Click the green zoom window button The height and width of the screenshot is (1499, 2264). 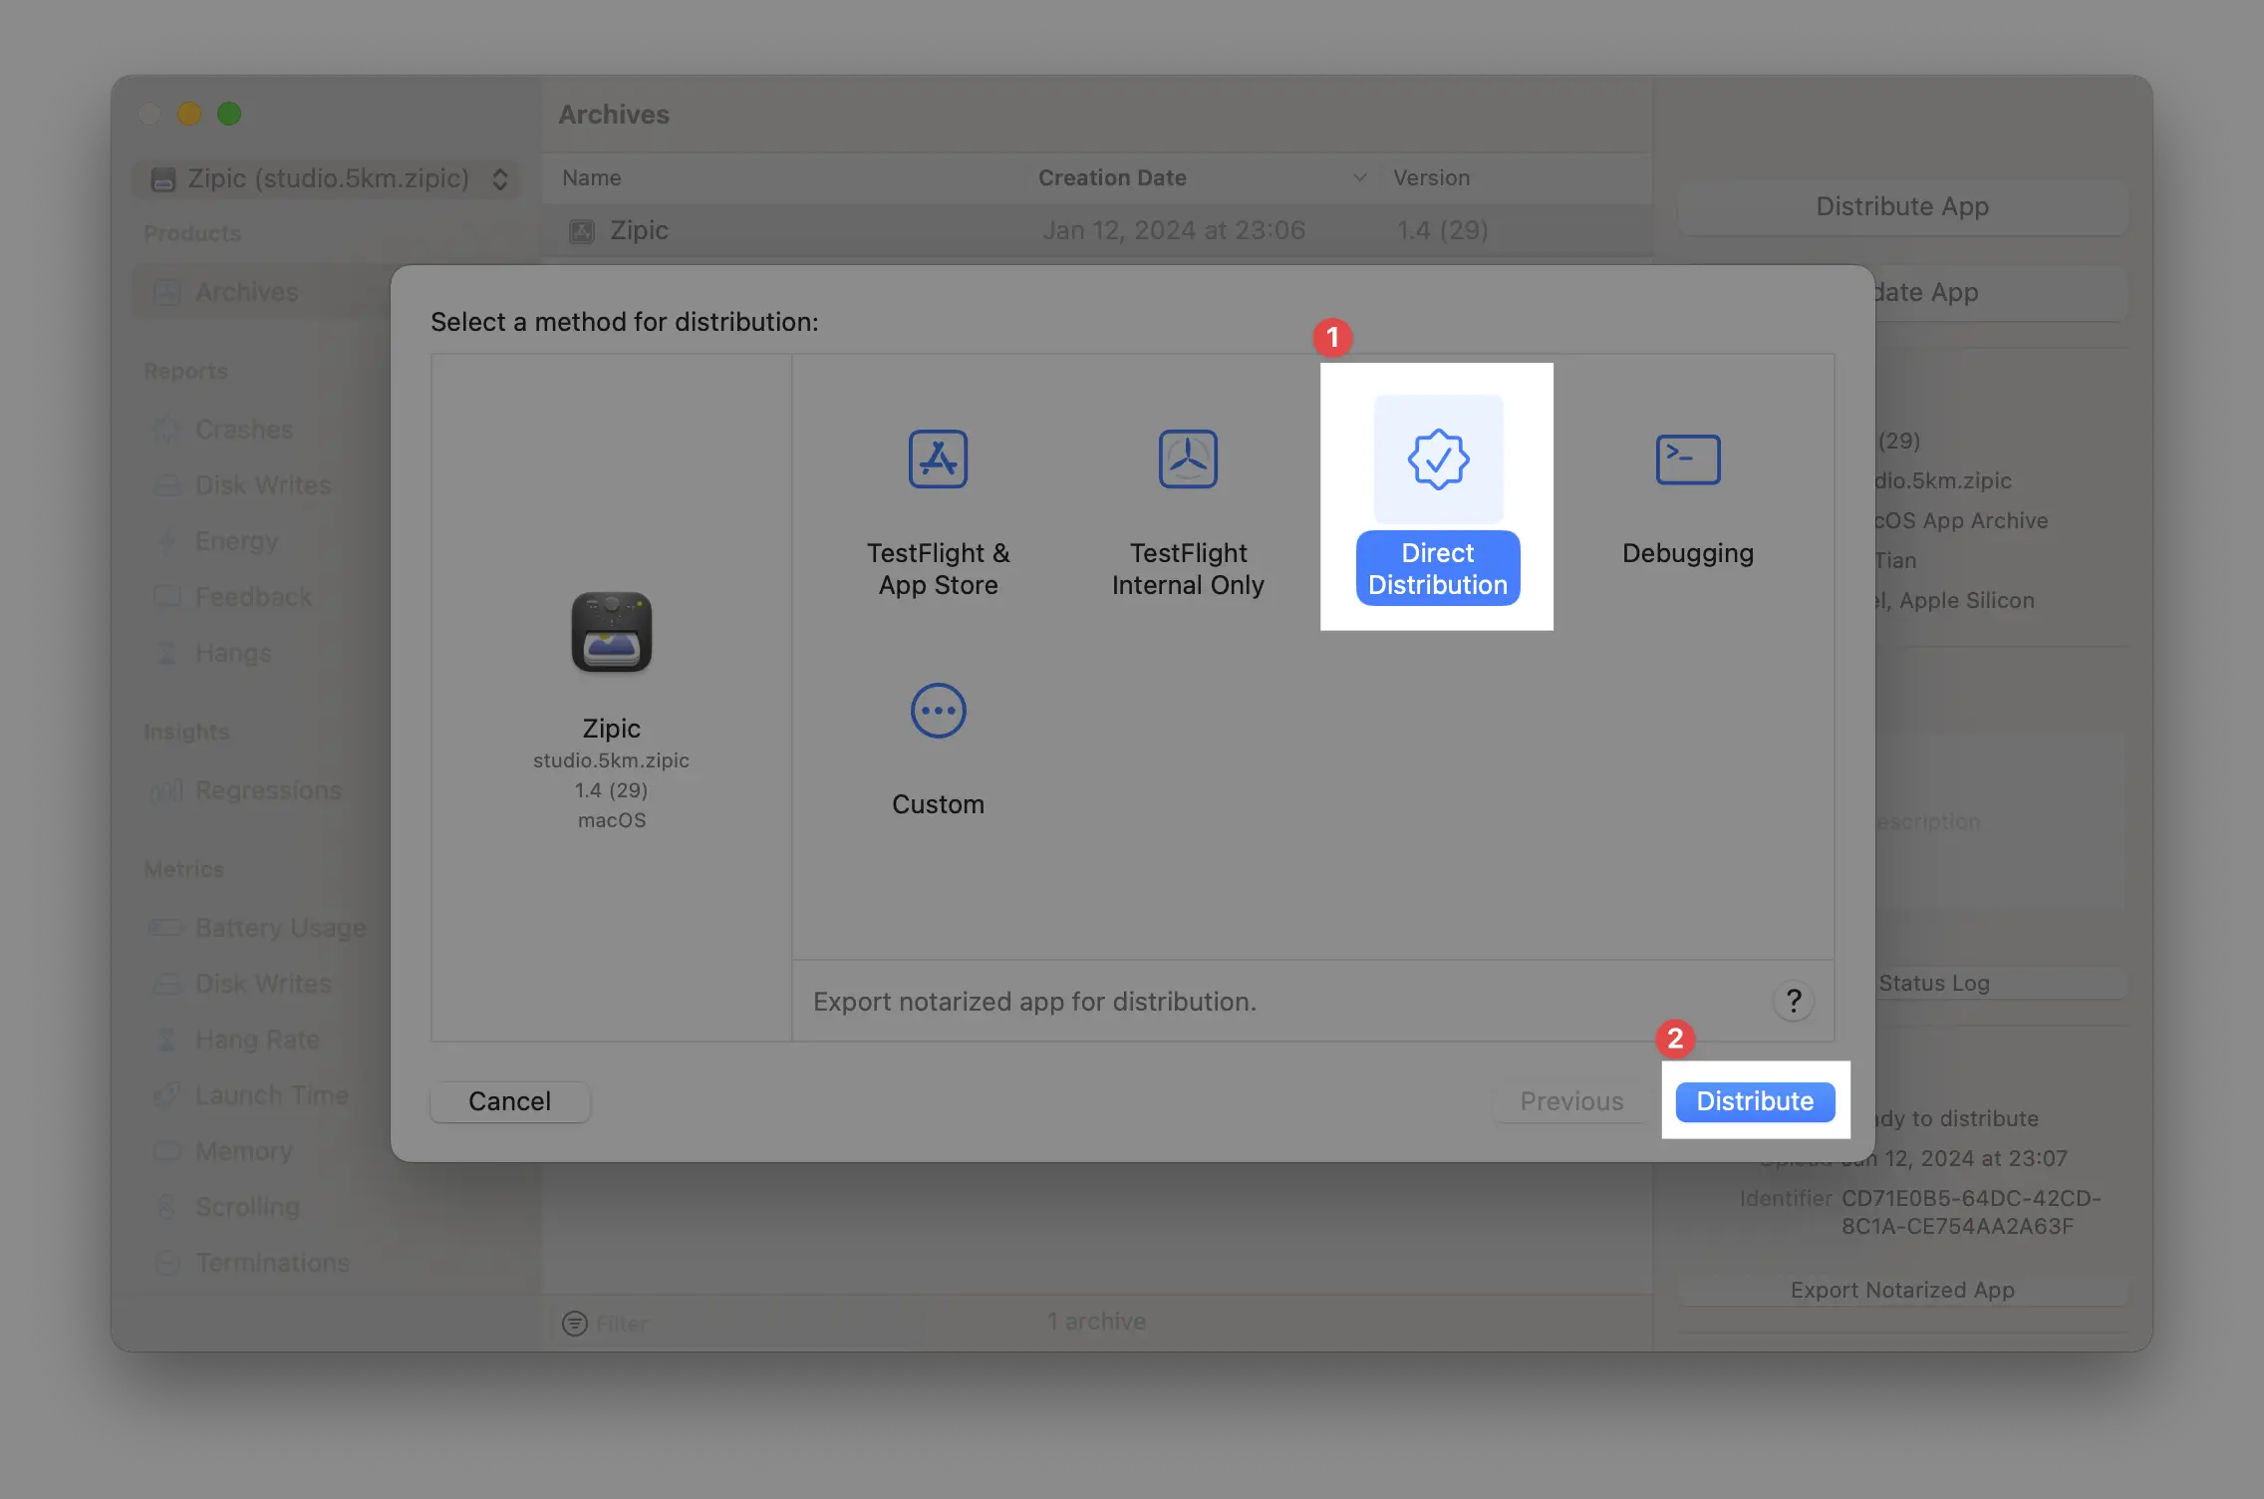coord(229,114)
